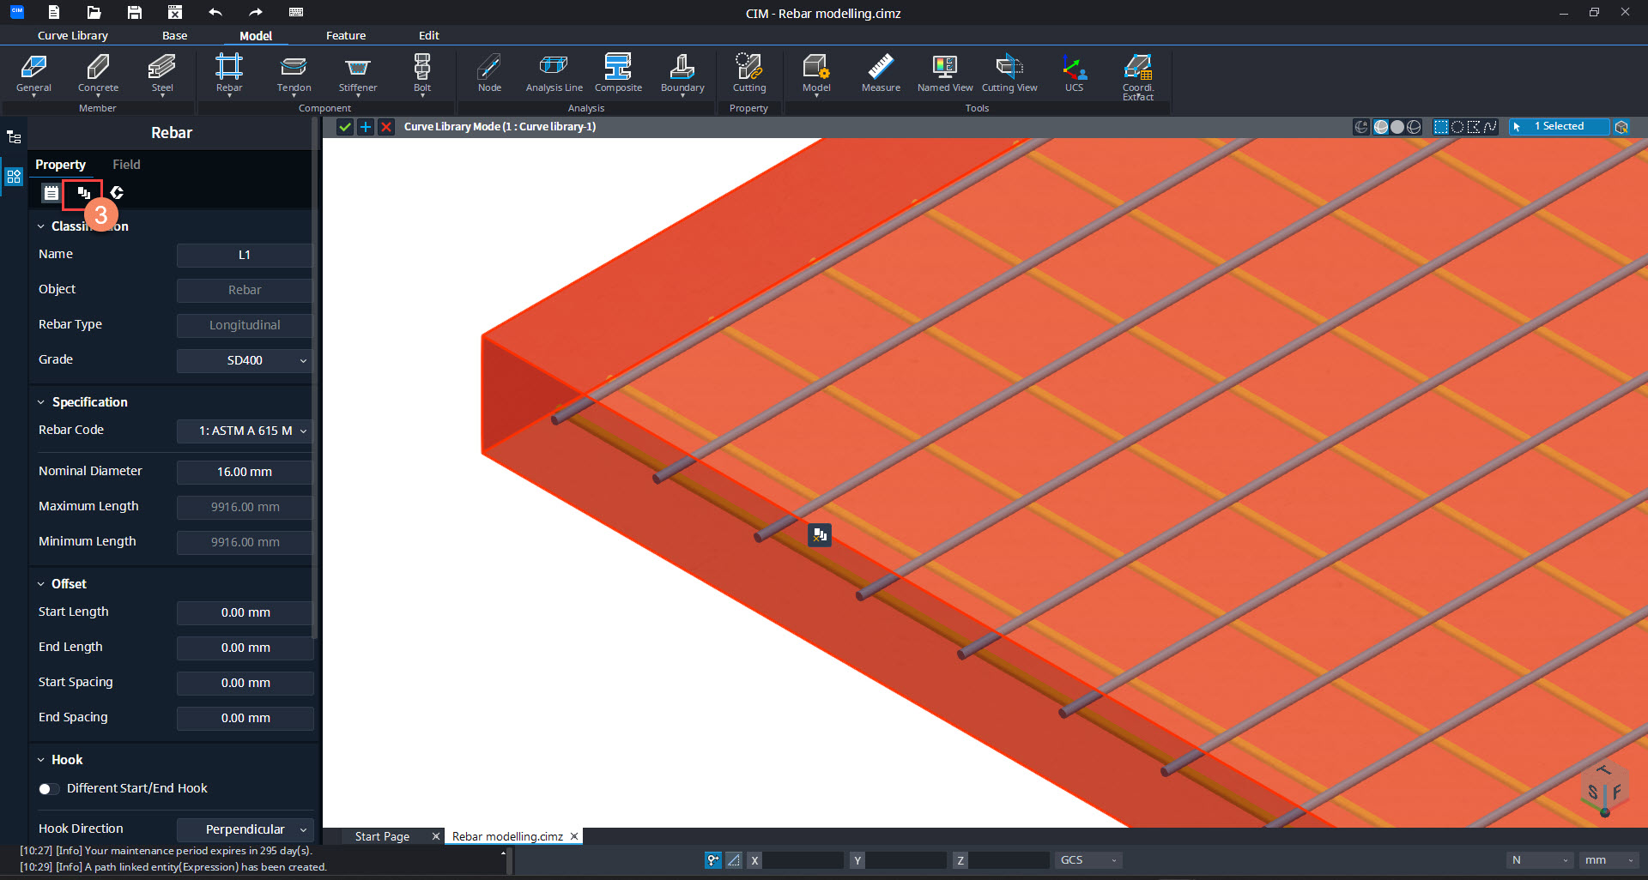Switch to the Feature ribbon tab
Screen dimensions: 1648x880
(346, 36)
